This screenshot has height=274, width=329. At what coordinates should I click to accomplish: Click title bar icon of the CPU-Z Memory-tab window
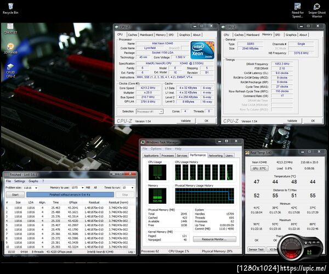[223, 27]
